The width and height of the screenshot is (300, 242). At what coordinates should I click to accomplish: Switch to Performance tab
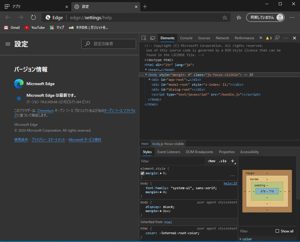pos(244,38)
